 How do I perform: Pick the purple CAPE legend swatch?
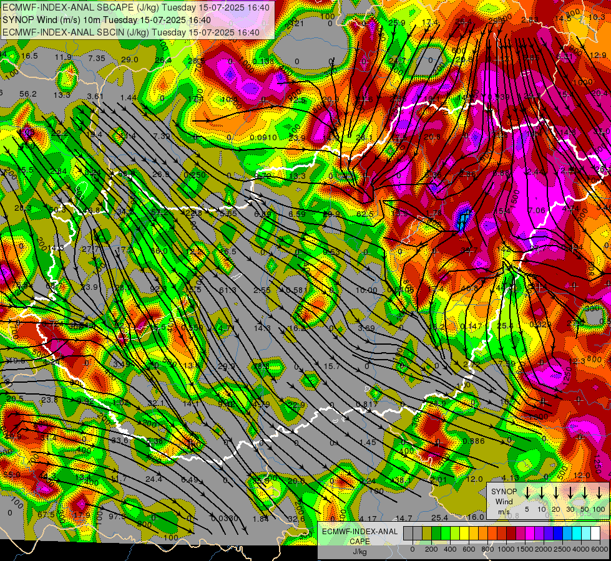coord(540,533)
